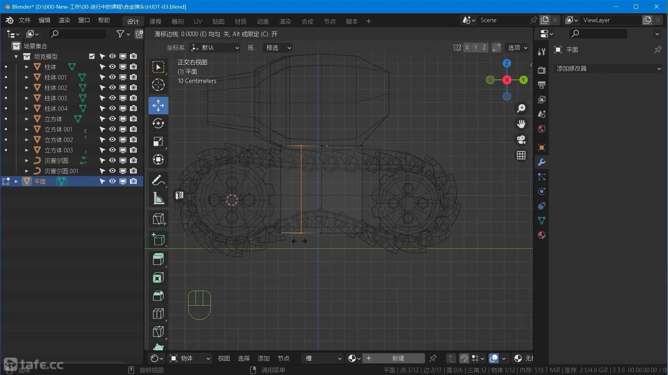Toggle render camera for 立方体.003
This screenshot has height=375, width=668.
(x=133, y=150)
